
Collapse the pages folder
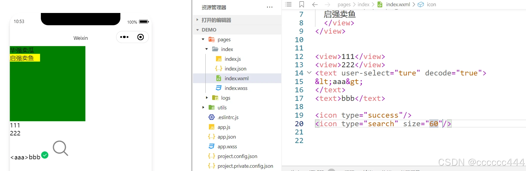pos(203,40)
